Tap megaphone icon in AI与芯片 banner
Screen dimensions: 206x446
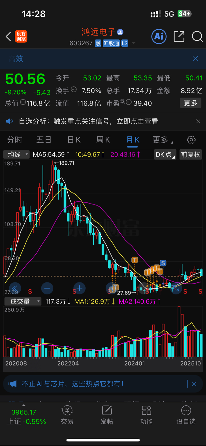[x=12, y=384]
